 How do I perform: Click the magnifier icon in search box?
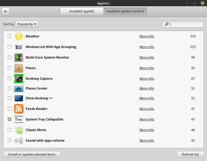(167, 24)
